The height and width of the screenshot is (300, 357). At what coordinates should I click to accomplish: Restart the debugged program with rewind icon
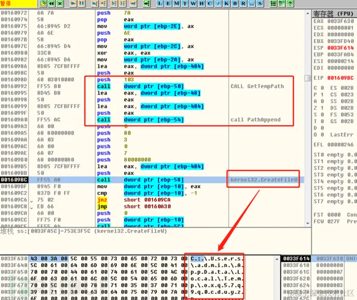[51, 4]
